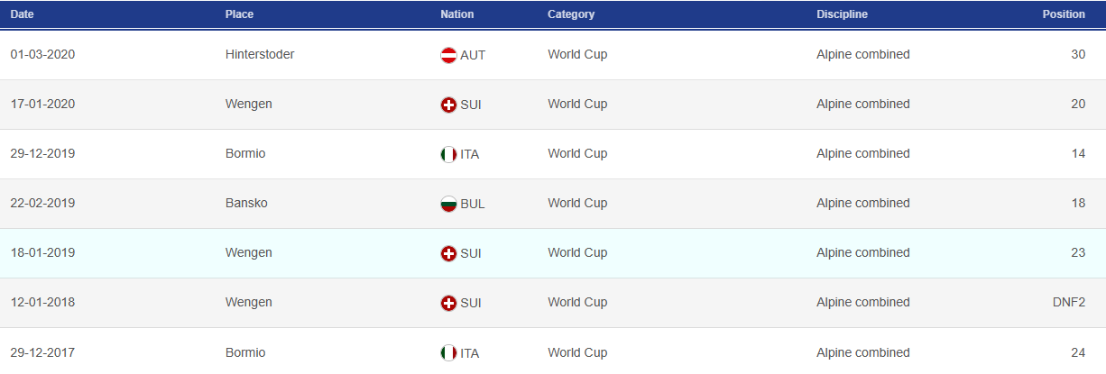Click the Swiss flag in 12-01-2018 row
The width and height of the screenshot is (1106, 374).
click(448, 303)
